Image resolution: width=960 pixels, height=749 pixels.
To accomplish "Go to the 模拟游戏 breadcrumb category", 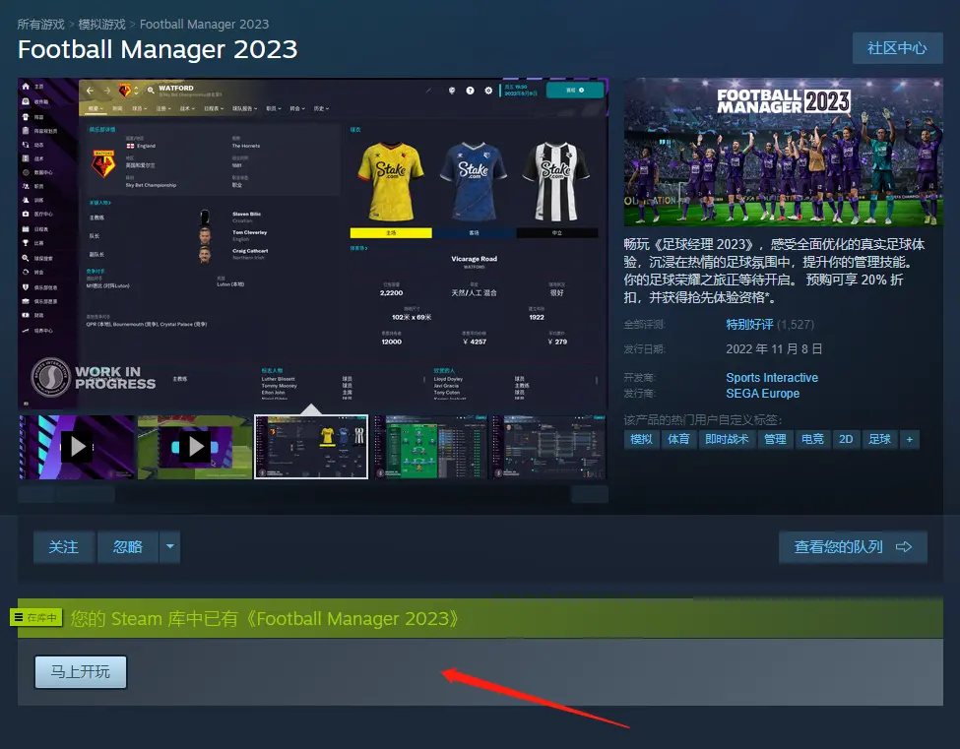I will 101,25.
